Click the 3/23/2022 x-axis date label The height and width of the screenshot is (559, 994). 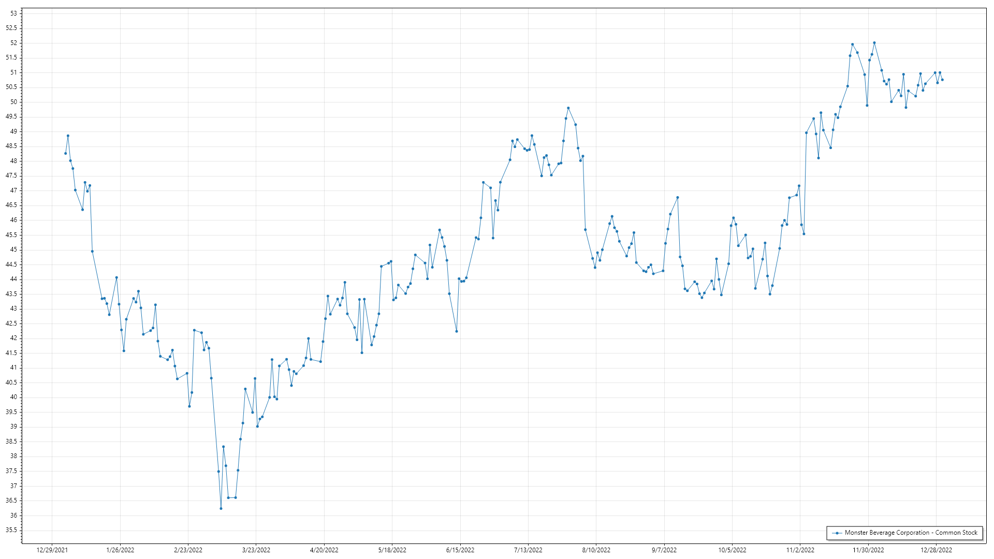[256, 550]
